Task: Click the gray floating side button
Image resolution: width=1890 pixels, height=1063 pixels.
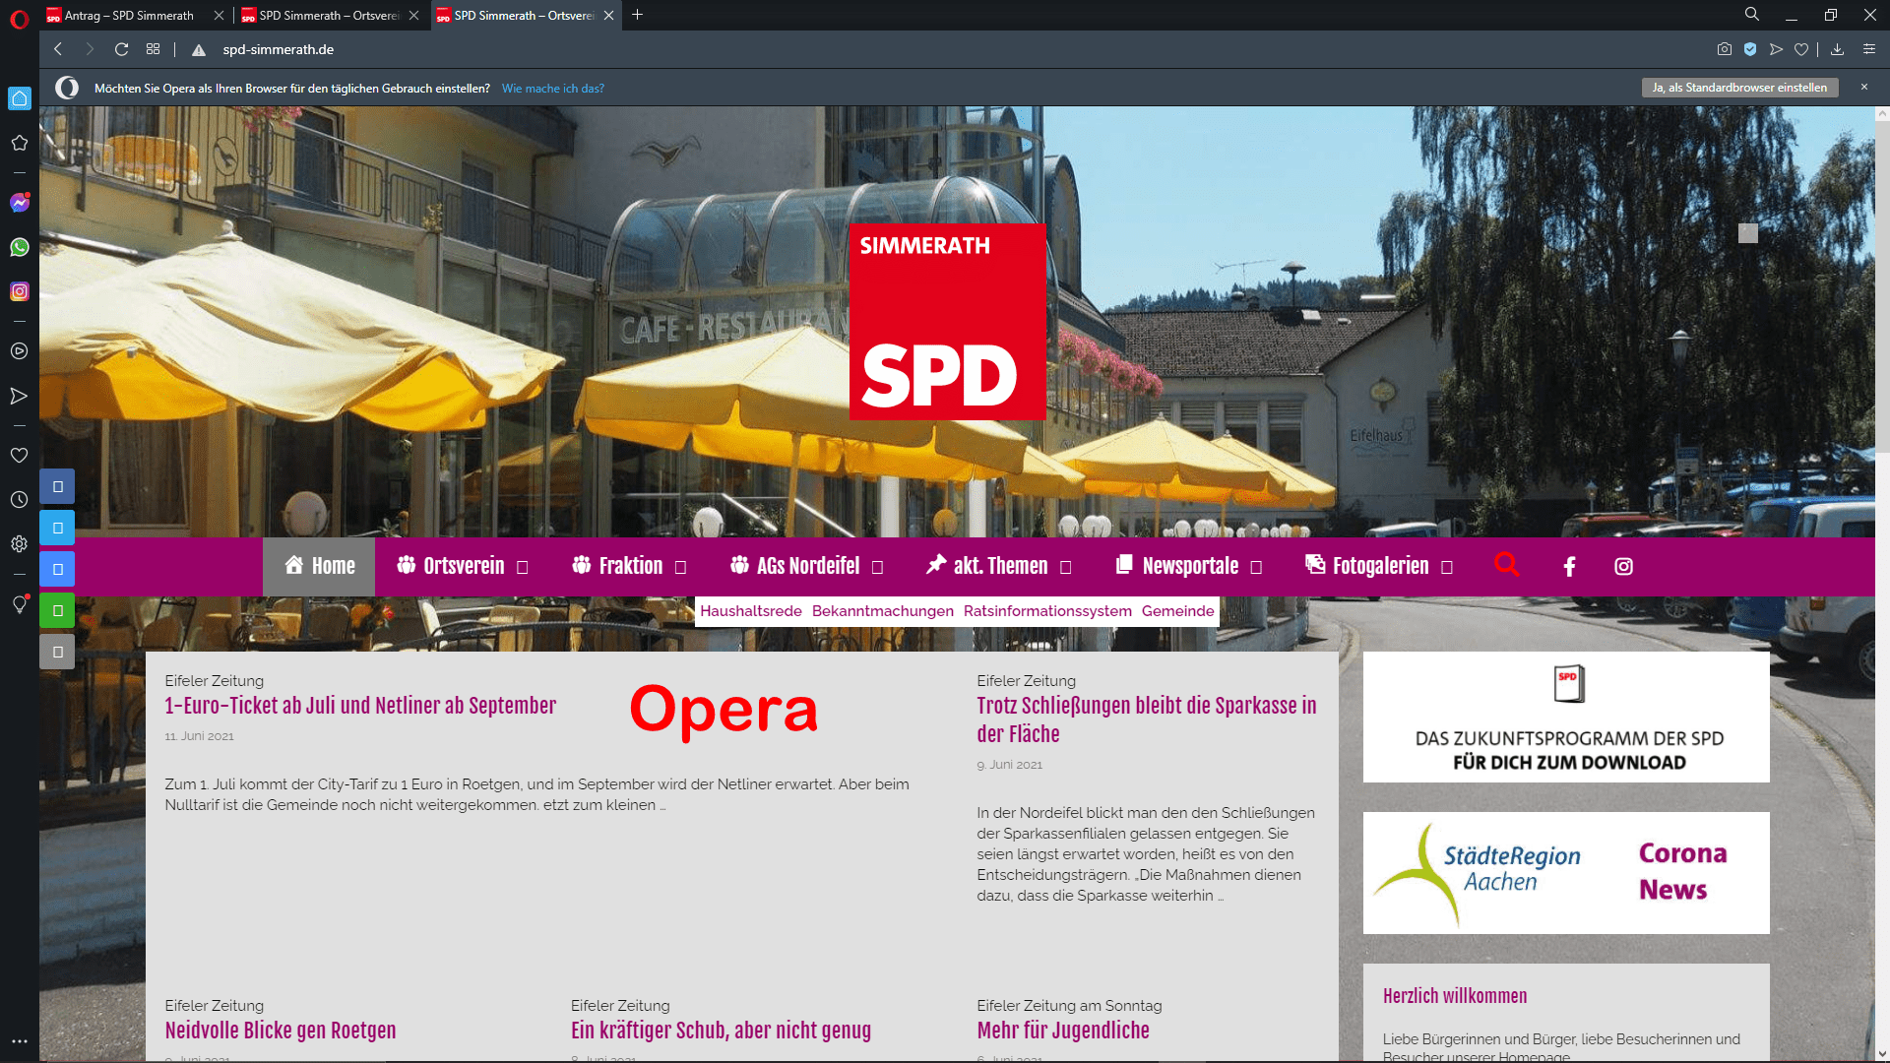Action: click(x=57, y=652)
